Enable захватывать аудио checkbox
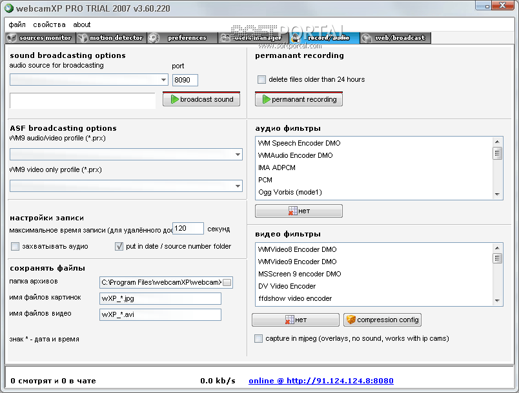This screenshot has height=393, width=519. (15, 246)
